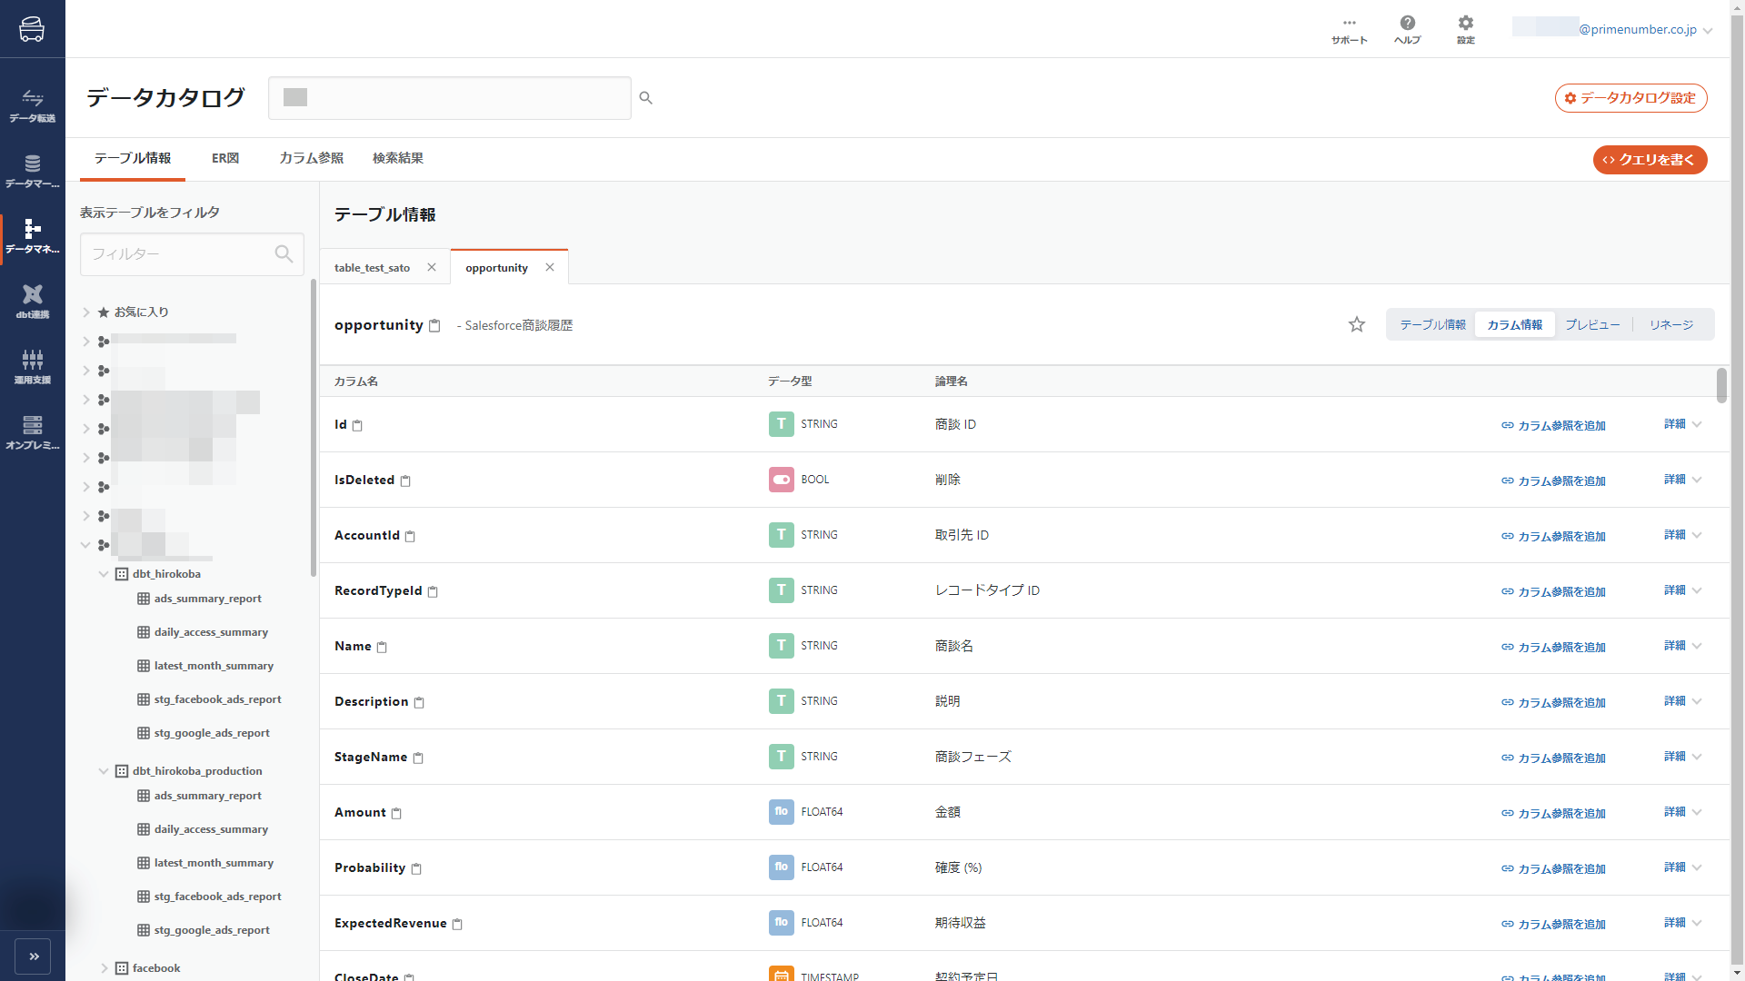Copy the Description column name
1745x981 pixels.
[419, 702]
